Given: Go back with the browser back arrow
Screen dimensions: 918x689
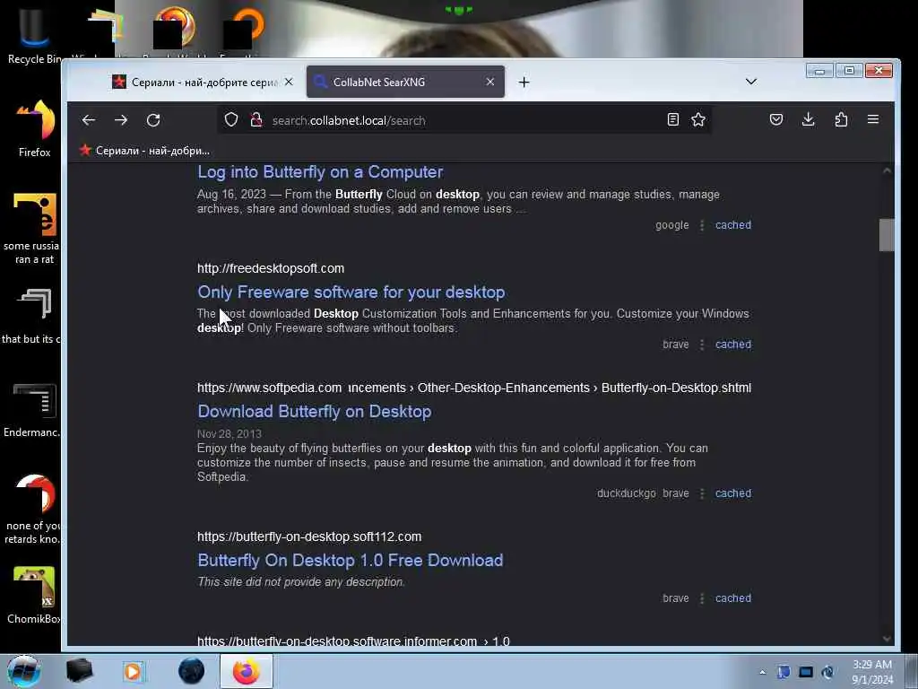Looking at the screenshot, I should pos(89,120).
